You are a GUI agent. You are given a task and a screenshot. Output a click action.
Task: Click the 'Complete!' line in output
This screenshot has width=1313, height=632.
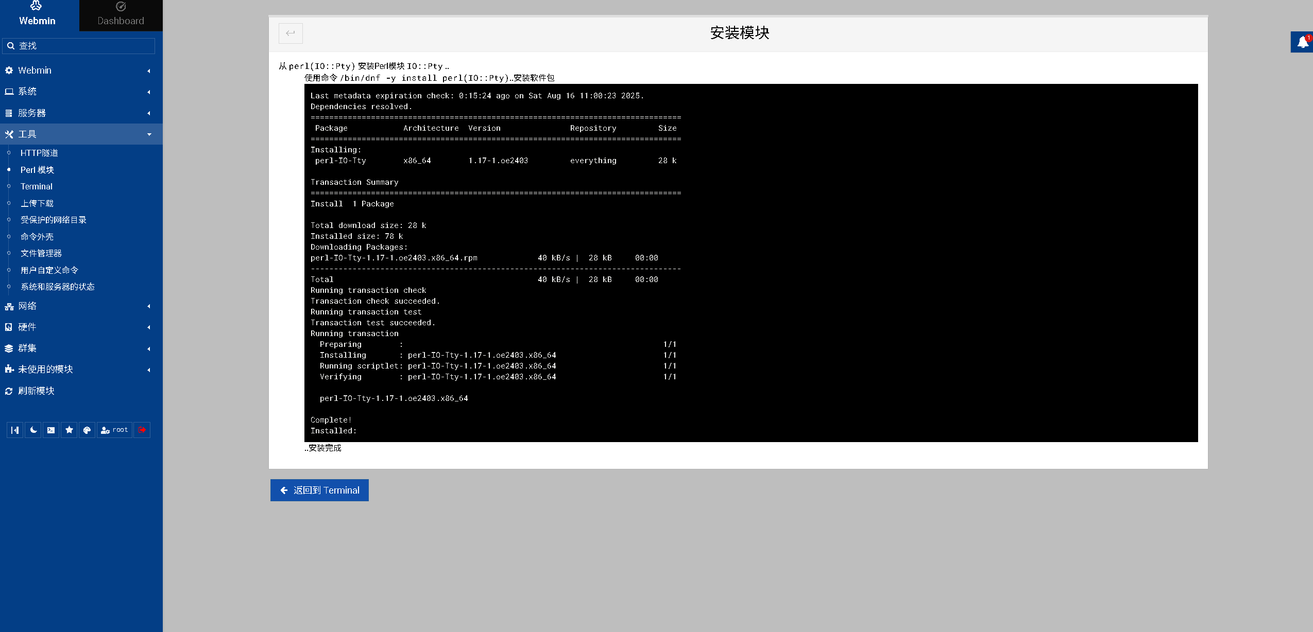pos(331,420)
